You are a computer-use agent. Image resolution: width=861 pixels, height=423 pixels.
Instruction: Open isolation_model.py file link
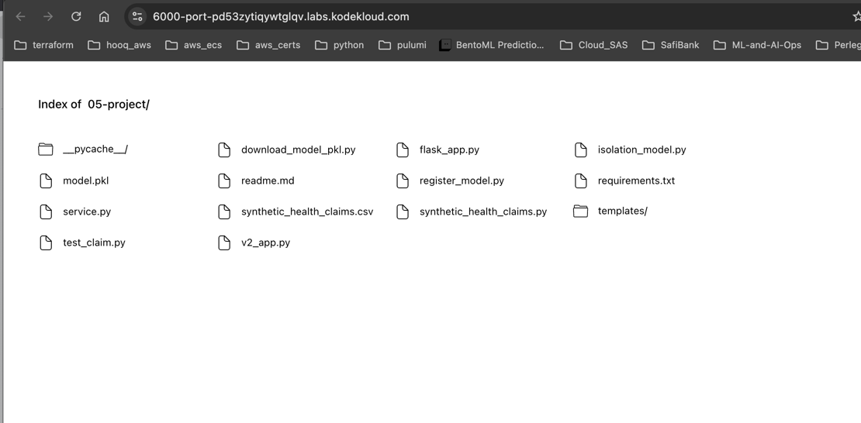pos(642,150)
